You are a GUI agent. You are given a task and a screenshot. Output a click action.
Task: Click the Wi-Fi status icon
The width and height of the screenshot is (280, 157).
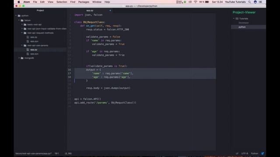point(196,2)
